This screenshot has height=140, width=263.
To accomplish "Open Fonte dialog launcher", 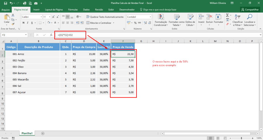I will pyautogui.click(x=59, y=29).
